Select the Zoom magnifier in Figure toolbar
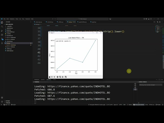 (60, 77)
